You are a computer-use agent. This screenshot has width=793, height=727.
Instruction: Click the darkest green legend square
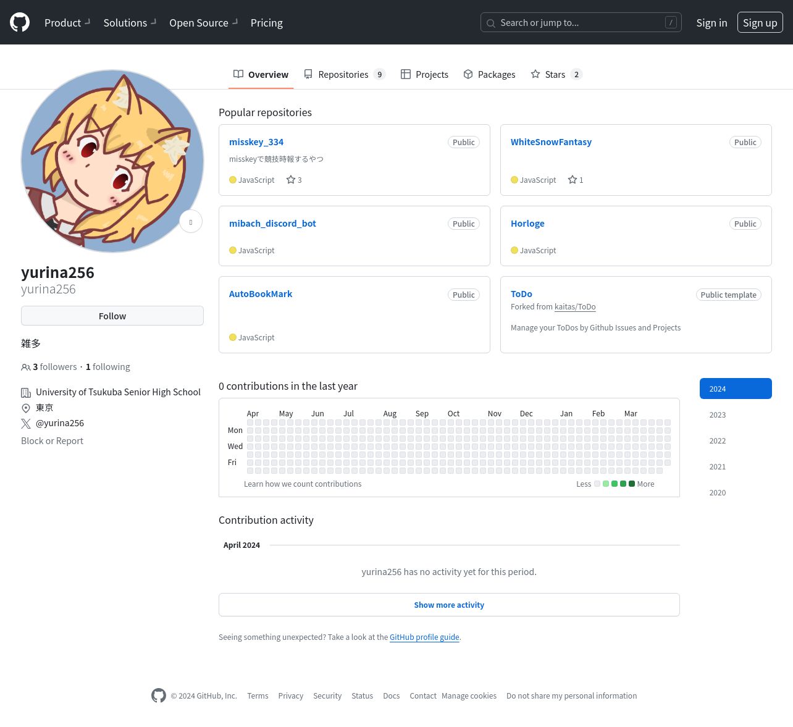pos(632,484)
